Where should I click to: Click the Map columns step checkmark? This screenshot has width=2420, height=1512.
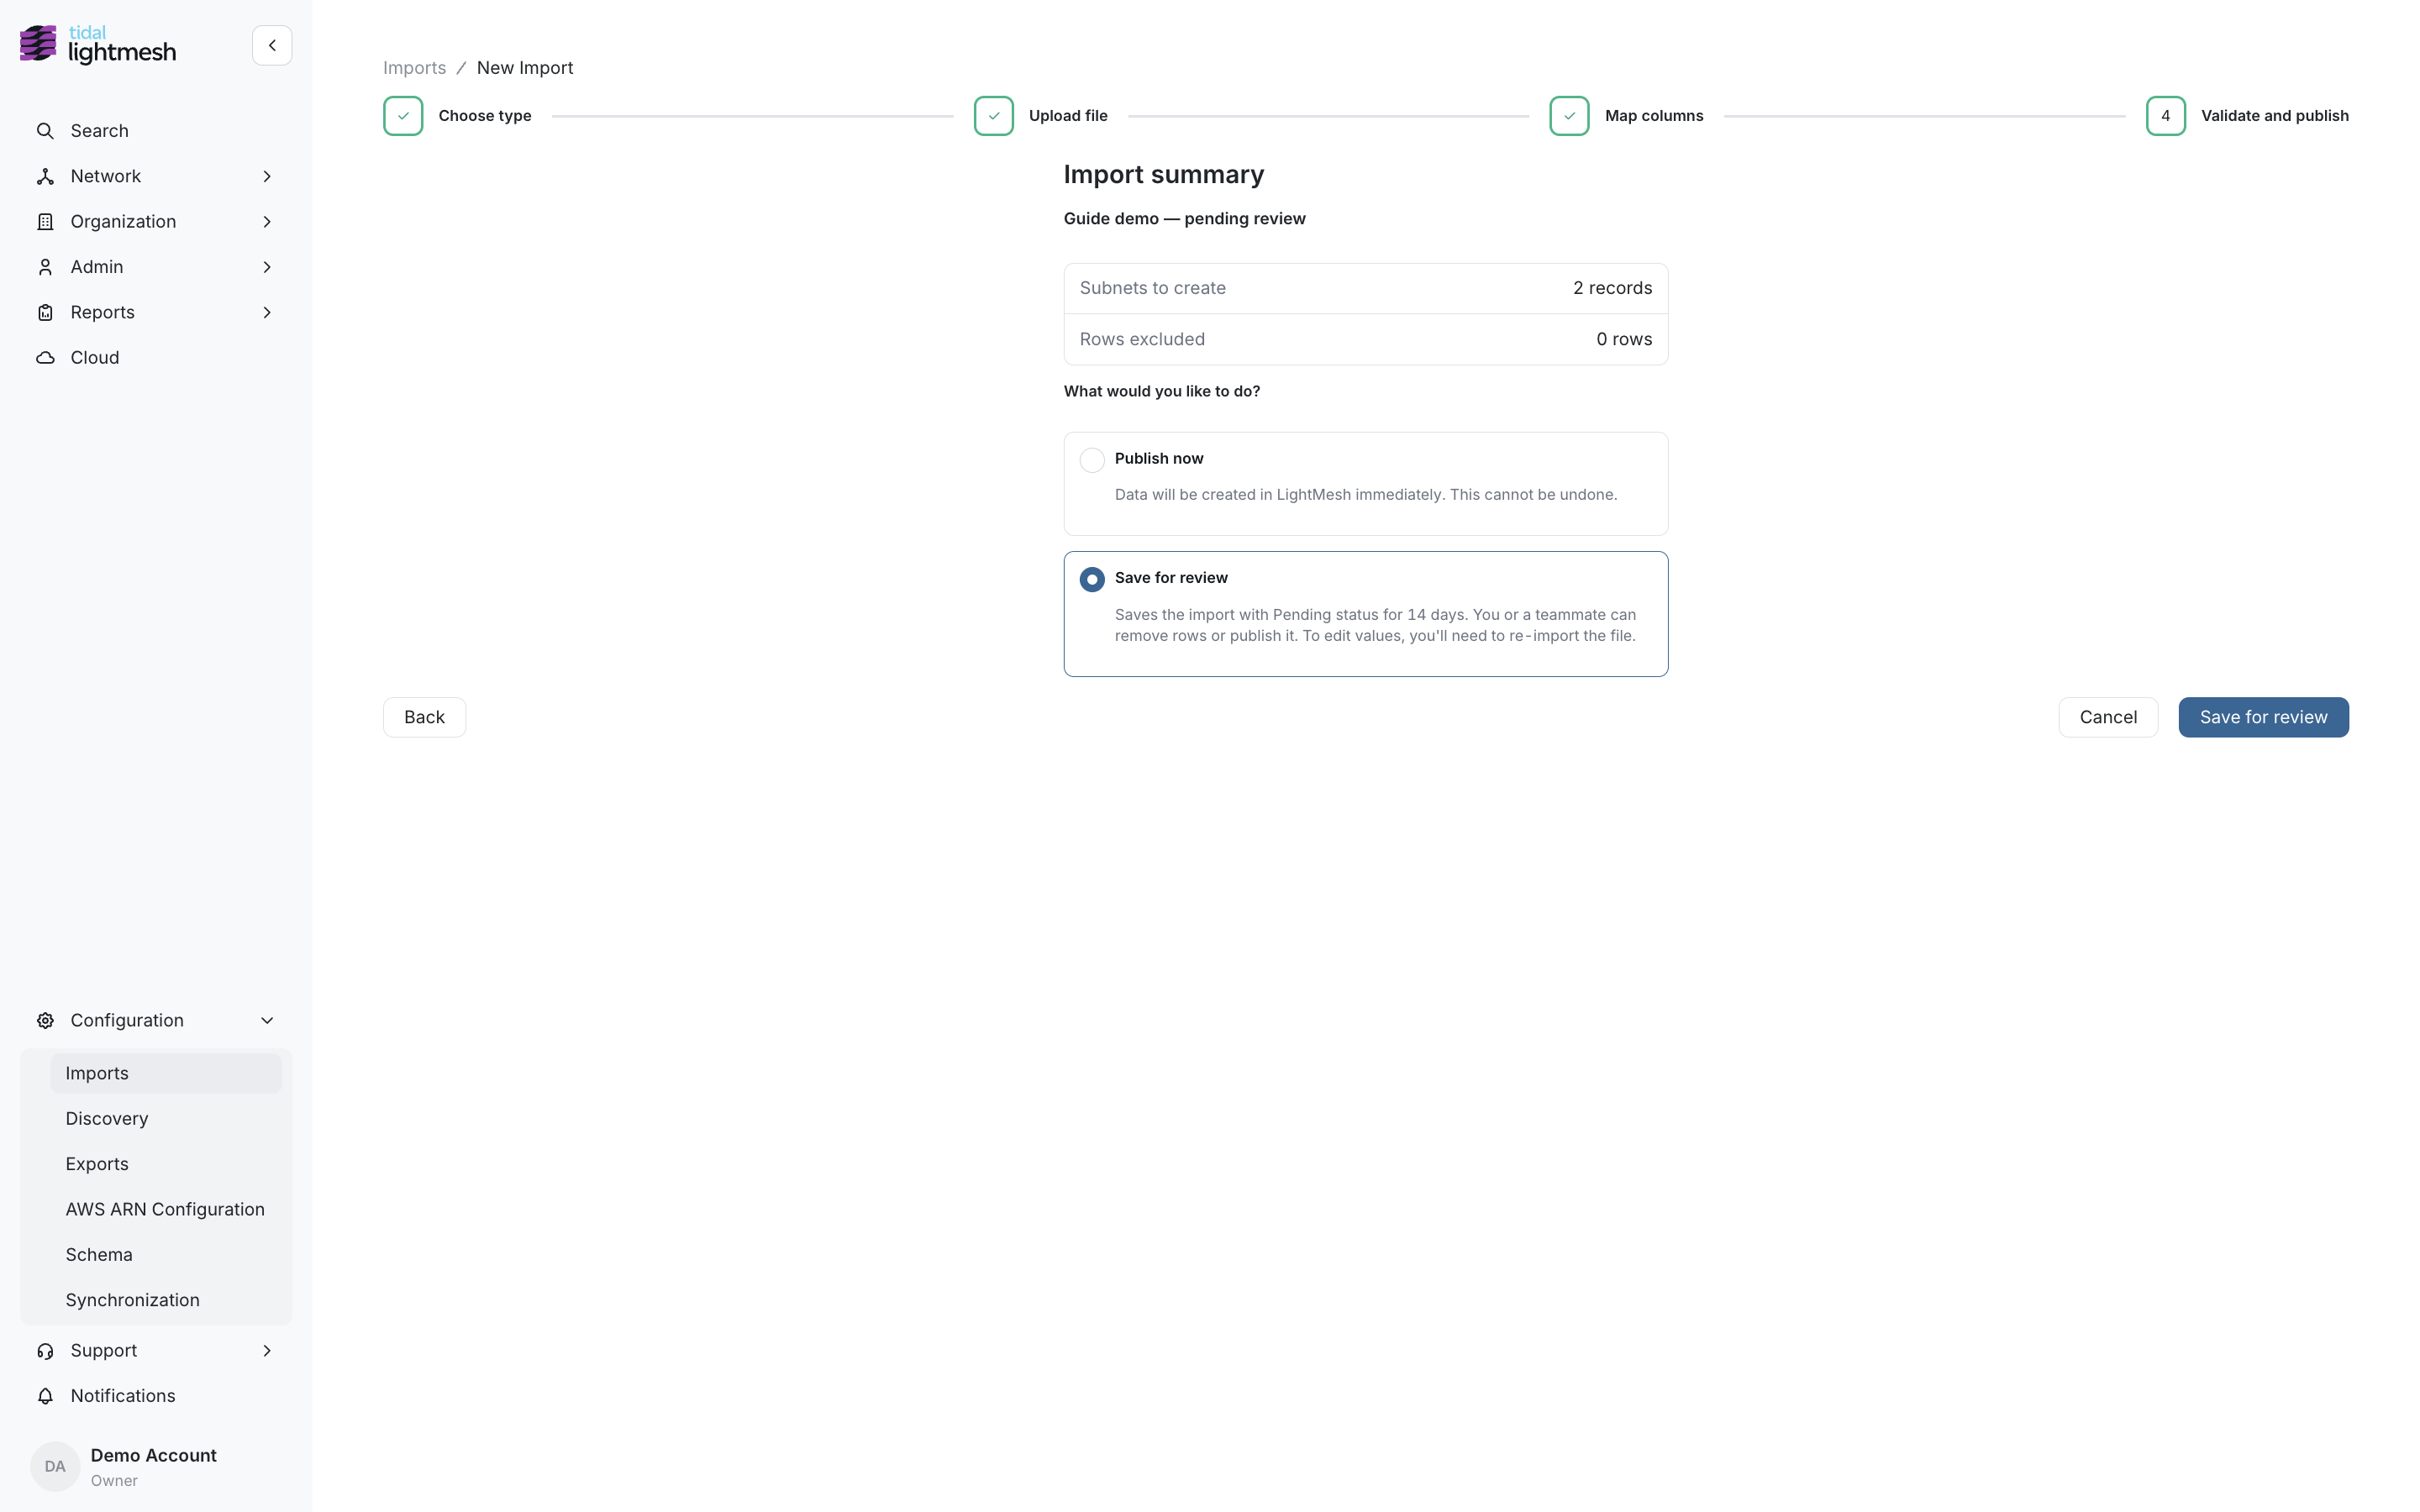1569,116
